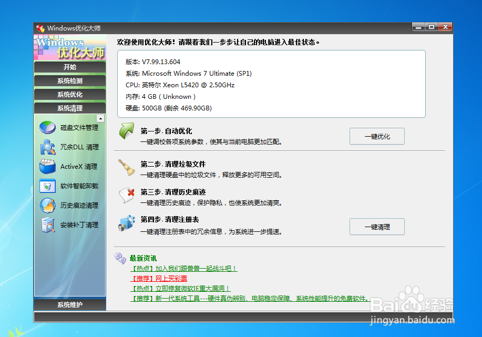
Task: Click the CPU Xeon L5420 line
Action: click(180, 85)
